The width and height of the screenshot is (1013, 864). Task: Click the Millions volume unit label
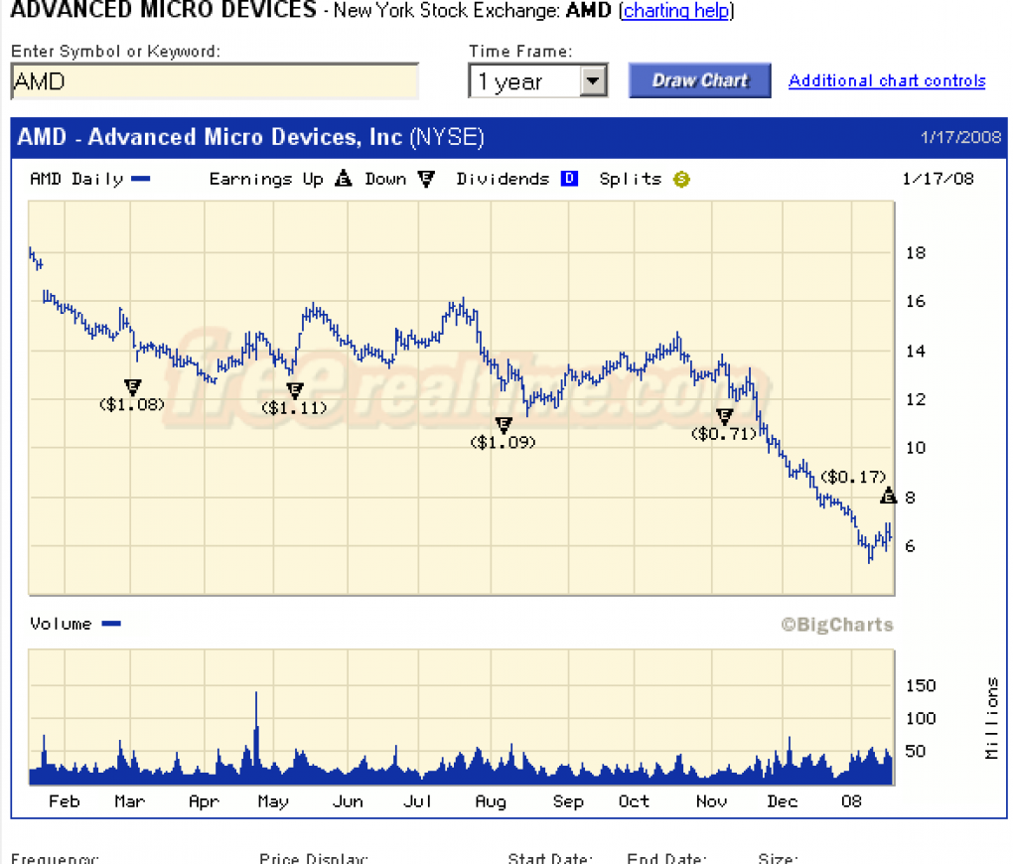tap(992, 718)
